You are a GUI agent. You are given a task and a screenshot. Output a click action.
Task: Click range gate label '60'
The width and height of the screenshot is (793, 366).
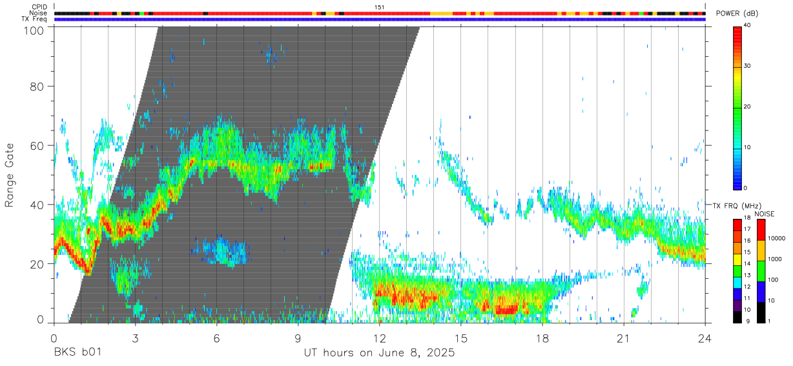point(37,146)
